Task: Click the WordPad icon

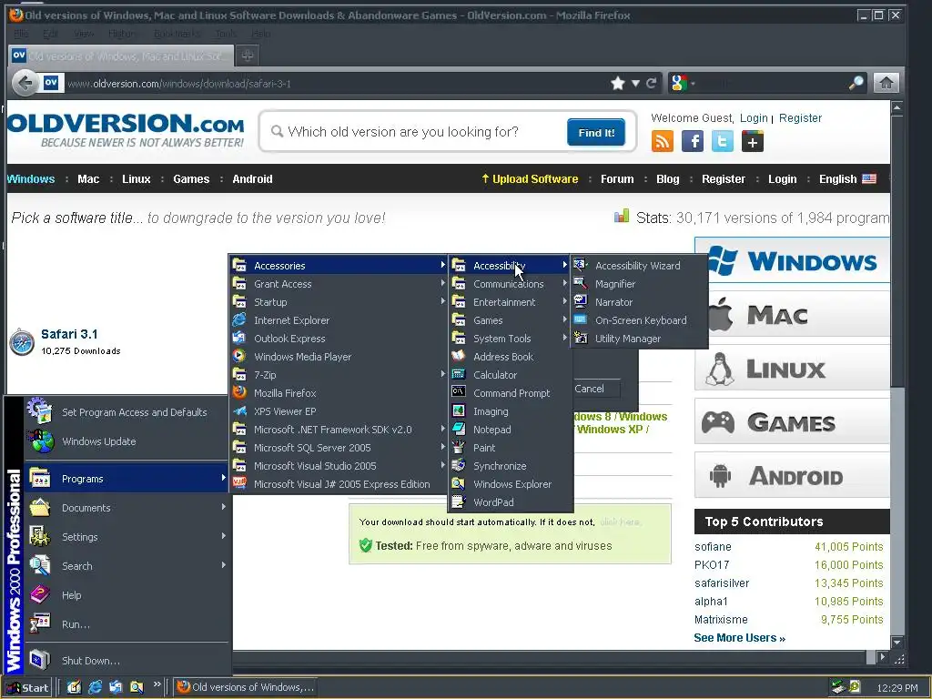Action: 459,501
